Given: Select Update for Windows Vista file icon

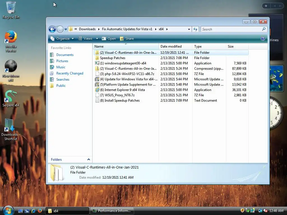Looking at the screenshot, I should 97,79.
